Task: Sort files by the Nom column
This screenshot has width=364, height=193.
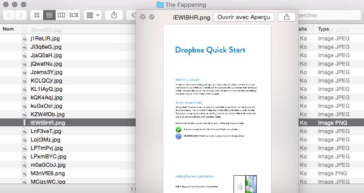Action: [8, 29]
